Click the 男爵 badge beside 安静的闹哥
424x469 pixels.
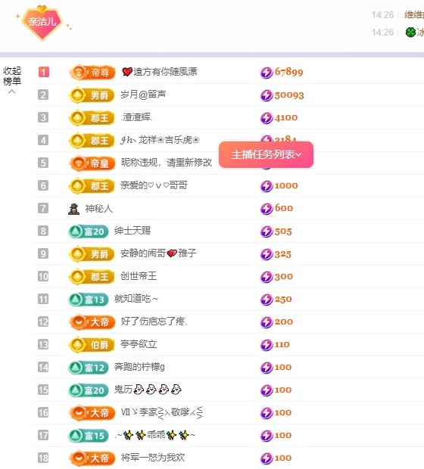click(x=92, y=254)
